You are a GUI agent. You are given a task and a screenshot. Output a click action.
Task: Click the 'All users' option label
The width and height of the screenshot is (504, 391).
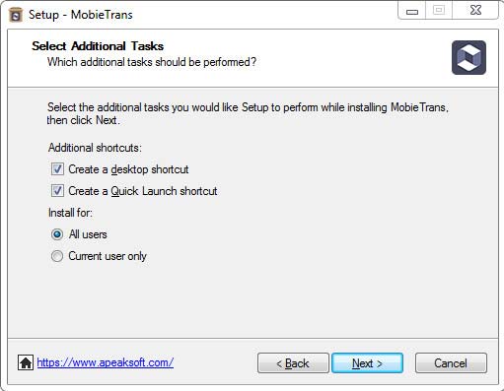coord(88,234)
